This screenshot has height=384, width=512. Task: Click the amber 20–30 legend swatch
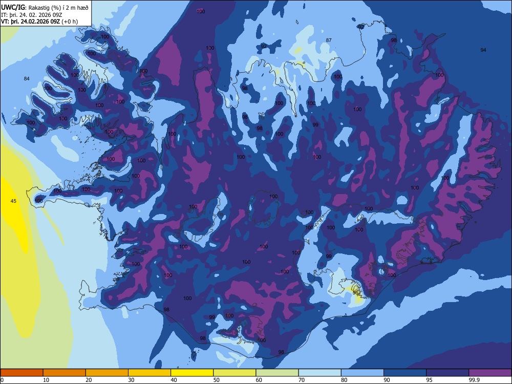[107, 373]
